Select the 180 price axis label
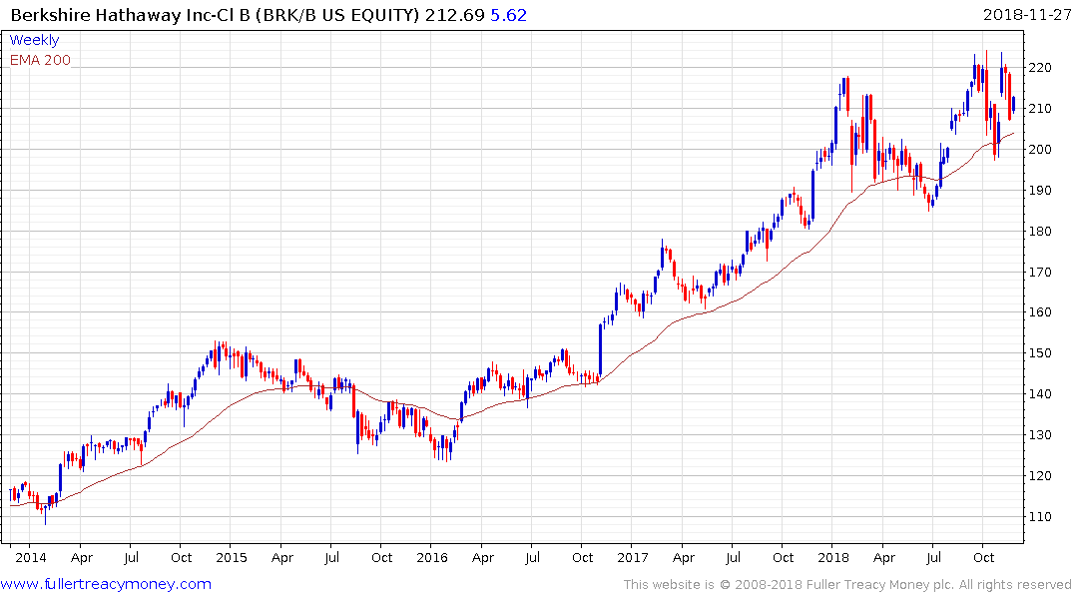The height and width of the screenshot is (599, 1073). pyautogui.click(x=1039, y=232)
